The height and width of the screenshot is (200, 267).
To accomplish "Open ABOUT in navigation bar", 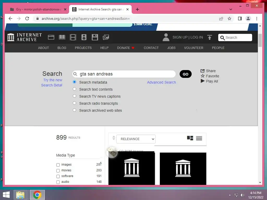I will pyautogui.click(x=44, y=48).
